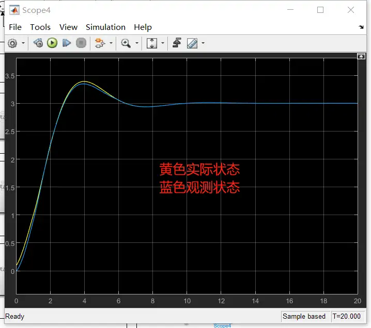
Task: Click the gray Stop simulation button
Action: (x=81, y=43)
